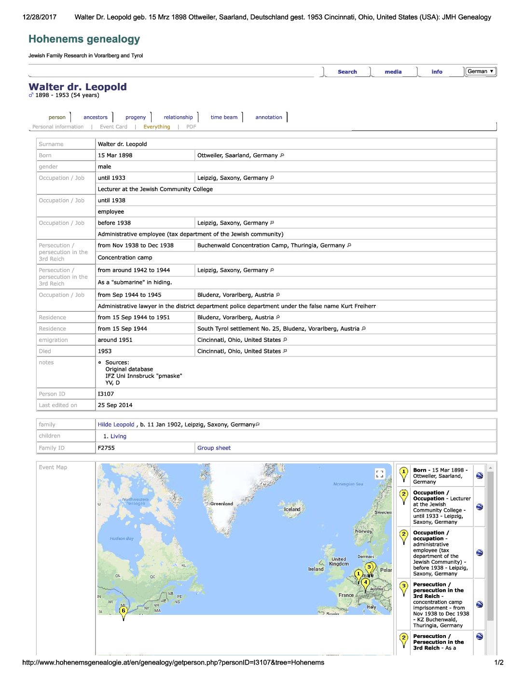Screen dimensions: 525x679
Task: Click the Person ID value I3107
Action: 106,394
